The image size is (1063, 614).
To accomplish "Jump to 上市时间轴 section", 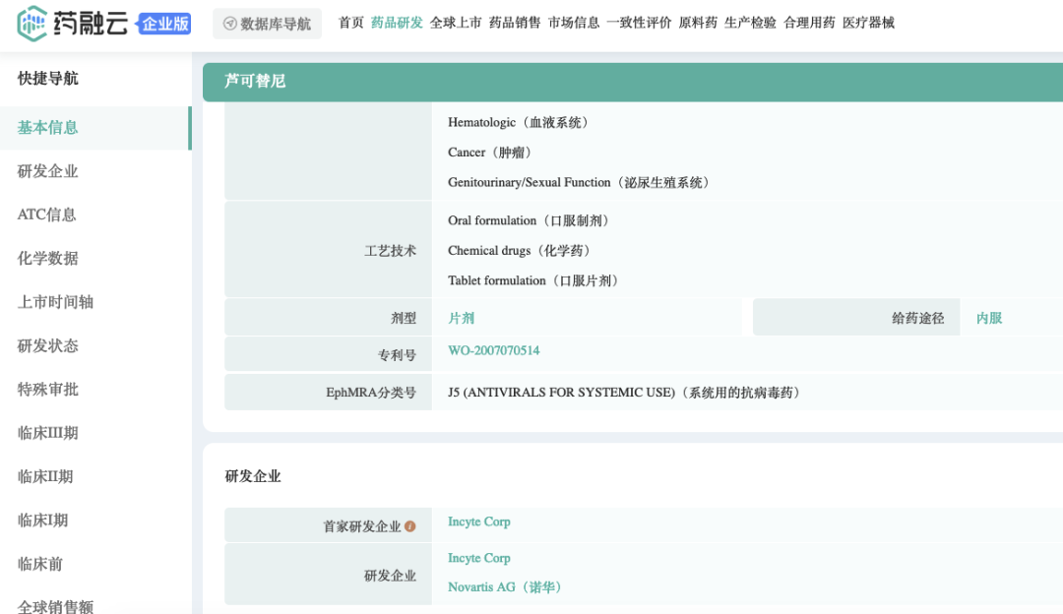I will click(56, 302).
